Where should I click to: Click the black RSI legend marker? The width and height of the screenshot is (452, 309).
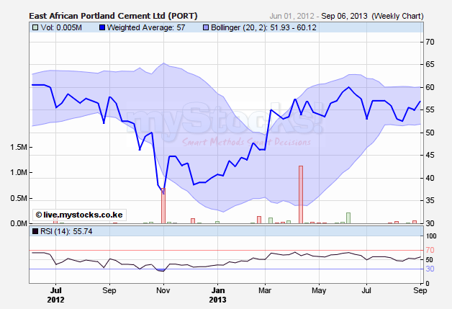click(x=36, y=232)
